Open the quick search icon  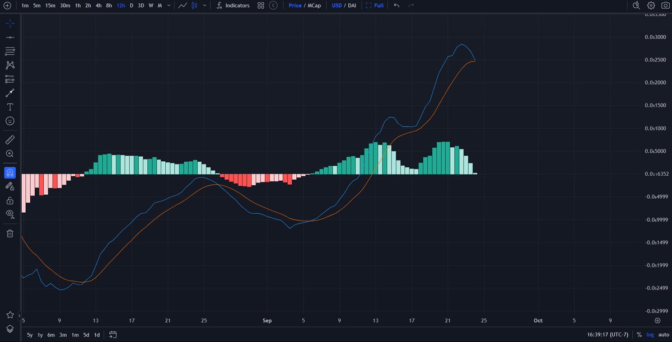(636, 6)
